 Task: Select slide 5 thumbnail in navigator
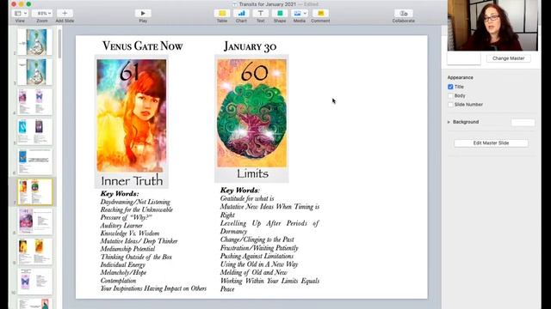point(34,131)
